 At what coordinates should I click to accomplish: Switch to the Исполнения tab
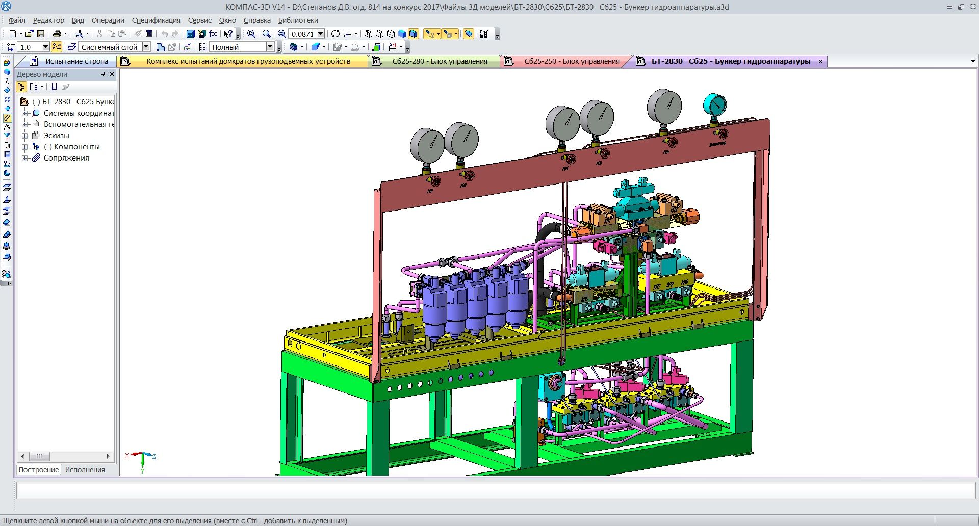pos(85,470)
